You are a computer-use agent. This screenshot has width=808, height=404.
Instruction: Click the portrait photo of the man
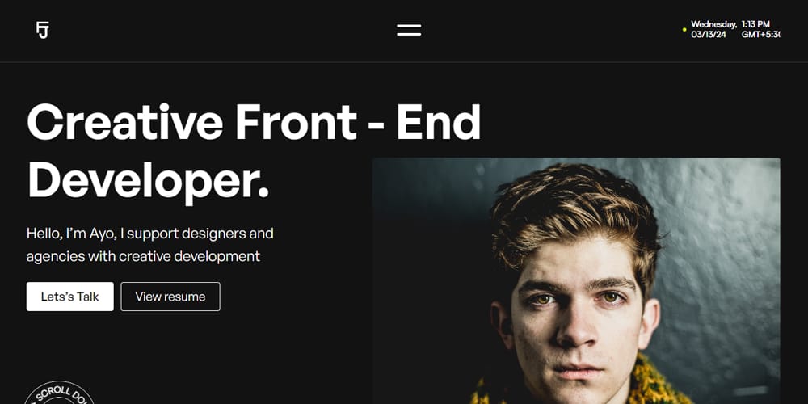(576, 281)
